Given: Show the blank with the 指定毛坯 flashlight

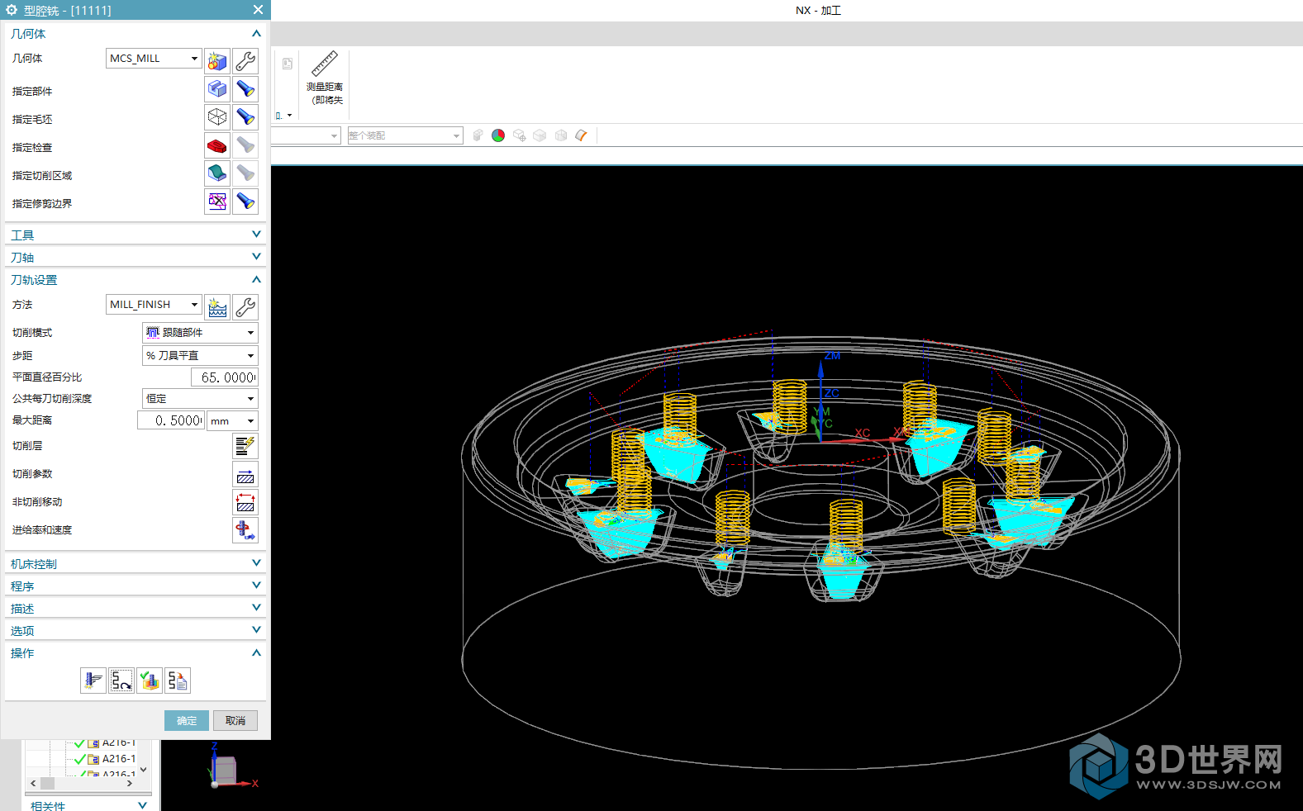Looking at the screenshot, I should (245, 117).
